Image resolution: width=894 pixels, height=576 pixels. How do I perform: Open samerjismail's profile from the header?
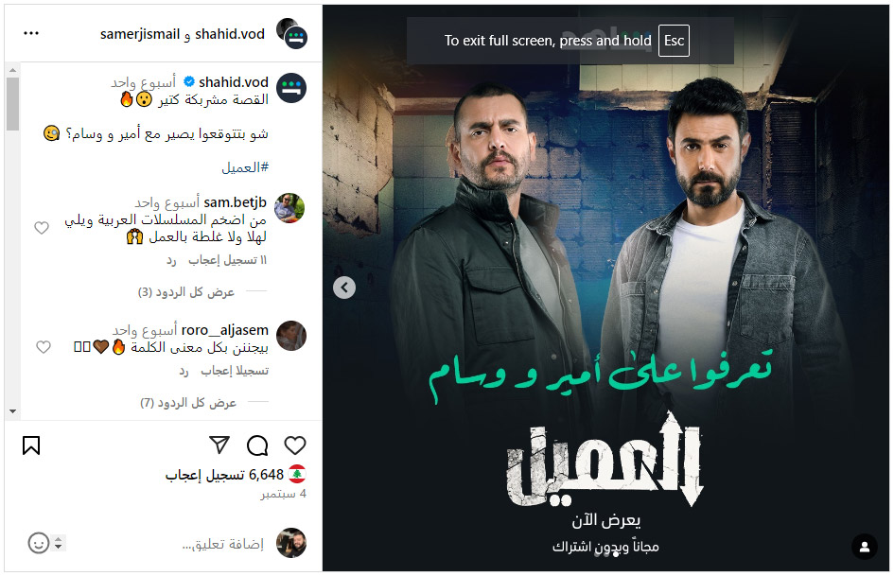click(140, 34)
